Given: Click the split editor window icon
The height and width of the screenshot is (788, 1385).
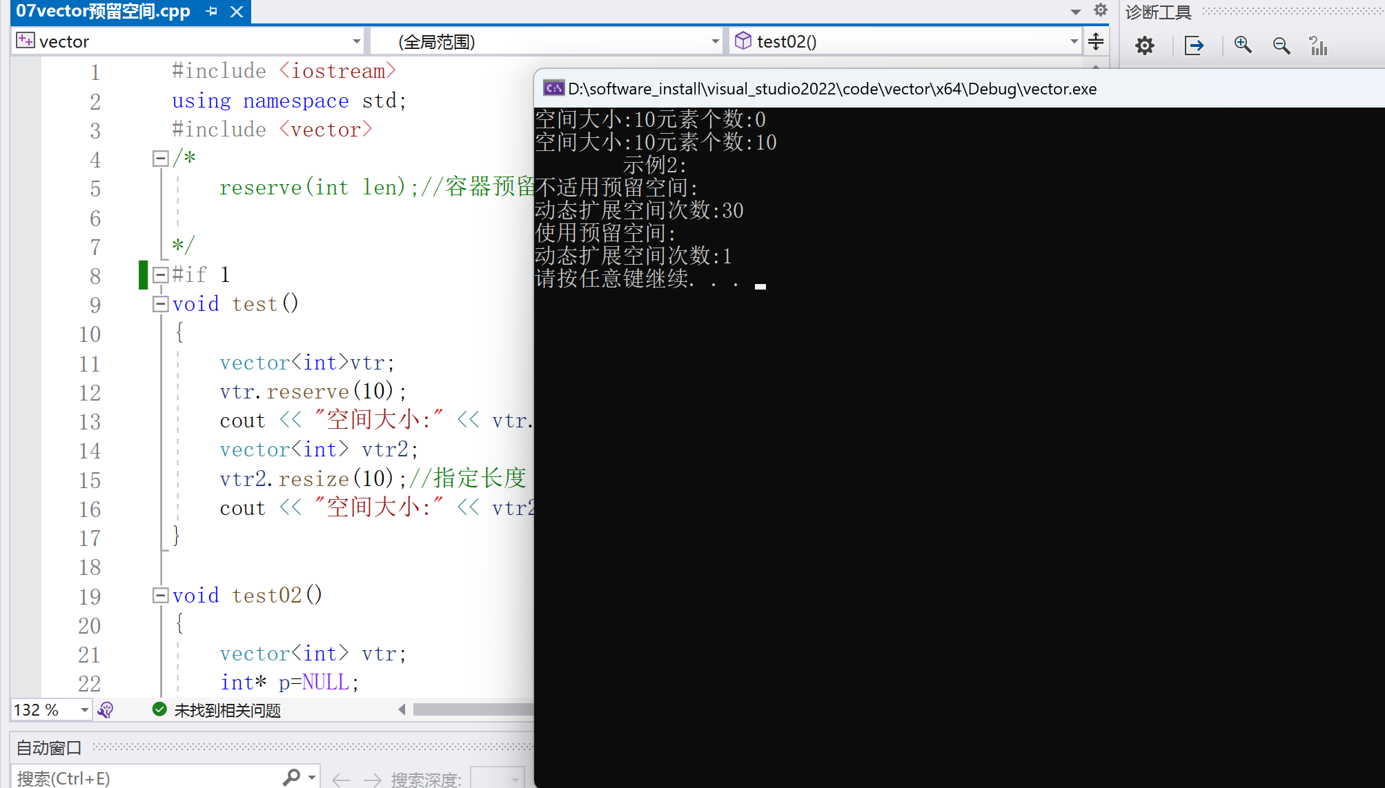Looking at the screenshot, I should coord(1096,41).
